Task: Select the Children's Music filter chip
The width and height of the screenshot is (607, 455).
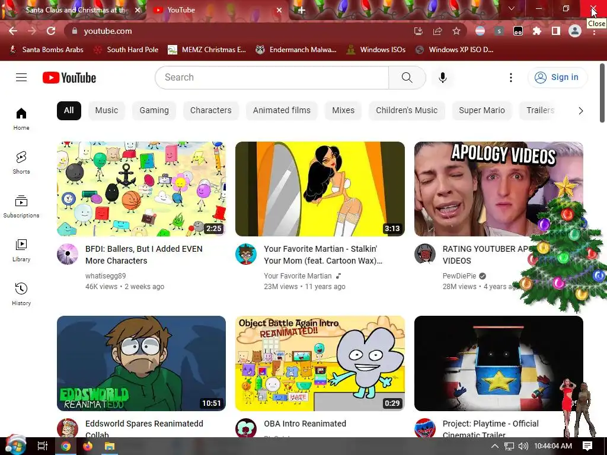Action: point(407,111)
